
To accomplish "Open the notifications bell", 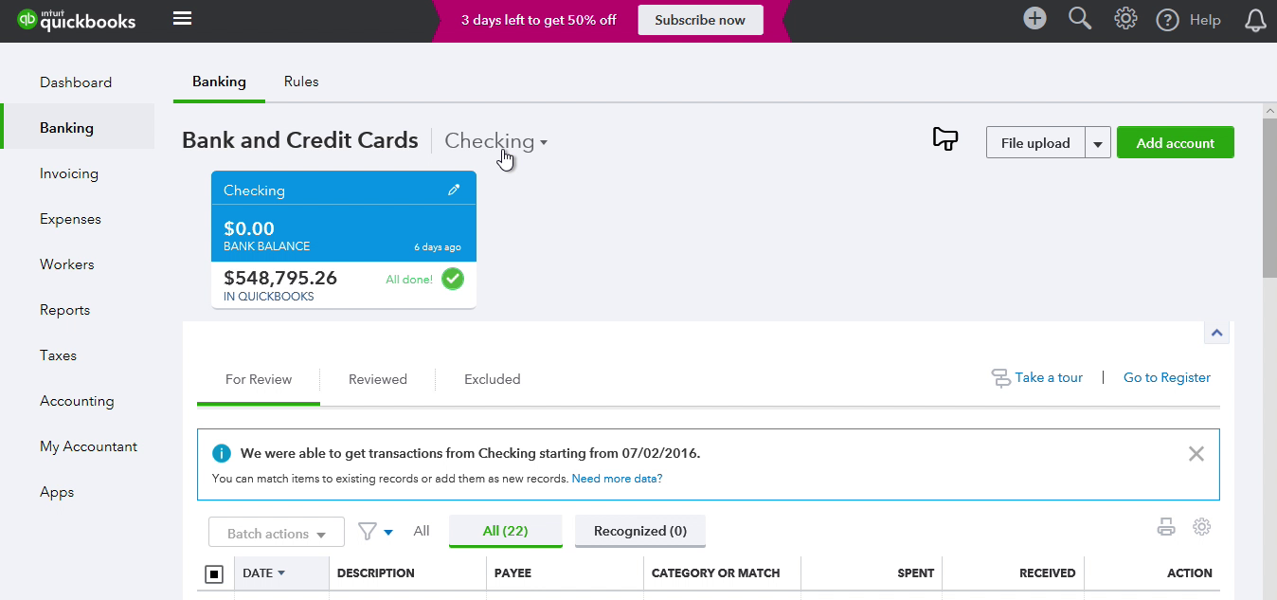I will click(x=1255, y=20).
